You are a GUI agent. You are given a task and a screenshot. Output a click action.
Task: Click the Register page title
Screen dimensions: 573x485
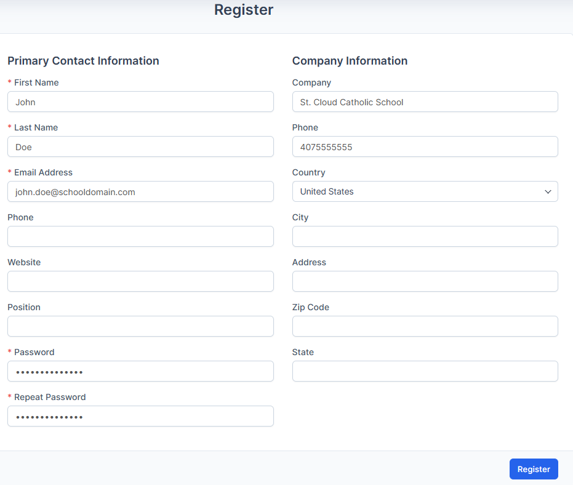pos(244,10)
